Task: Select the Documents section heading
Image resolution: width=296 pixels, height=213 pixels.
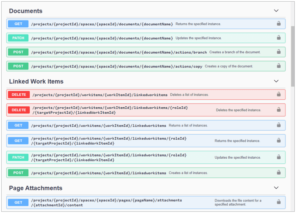Action: coord(26,11)
